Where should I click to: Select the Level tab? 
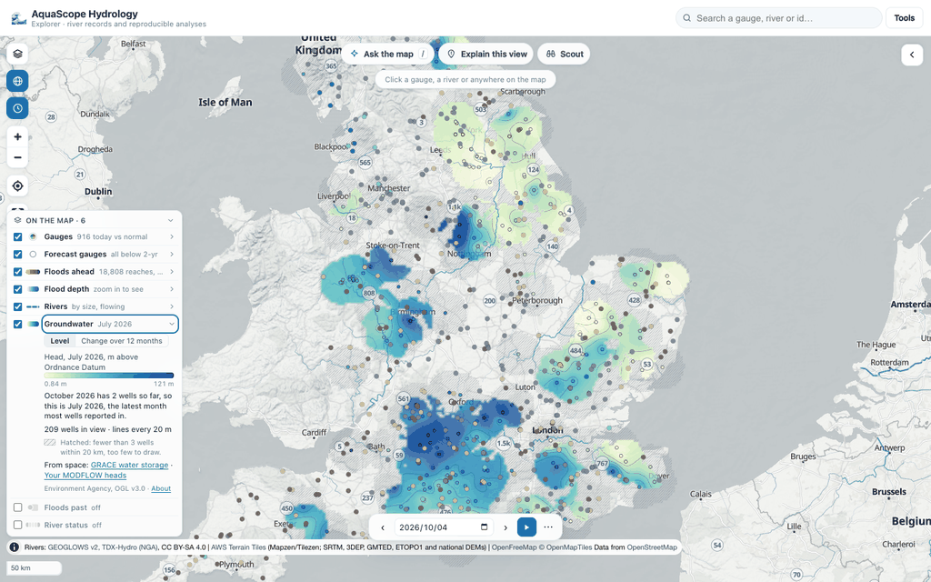(x=60, y=341)
